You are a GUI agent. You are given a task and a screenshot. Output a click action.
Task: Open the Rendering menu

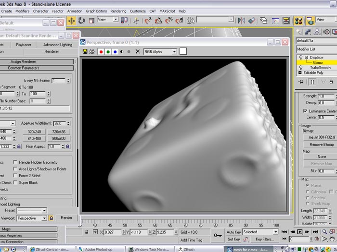pos(118,11)
